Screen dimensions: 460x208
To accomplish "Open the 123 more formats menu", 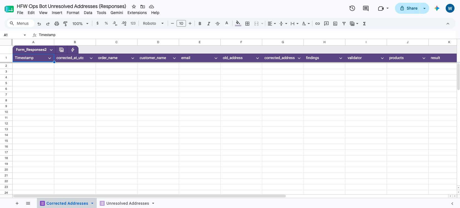I will tap(133, 23).
